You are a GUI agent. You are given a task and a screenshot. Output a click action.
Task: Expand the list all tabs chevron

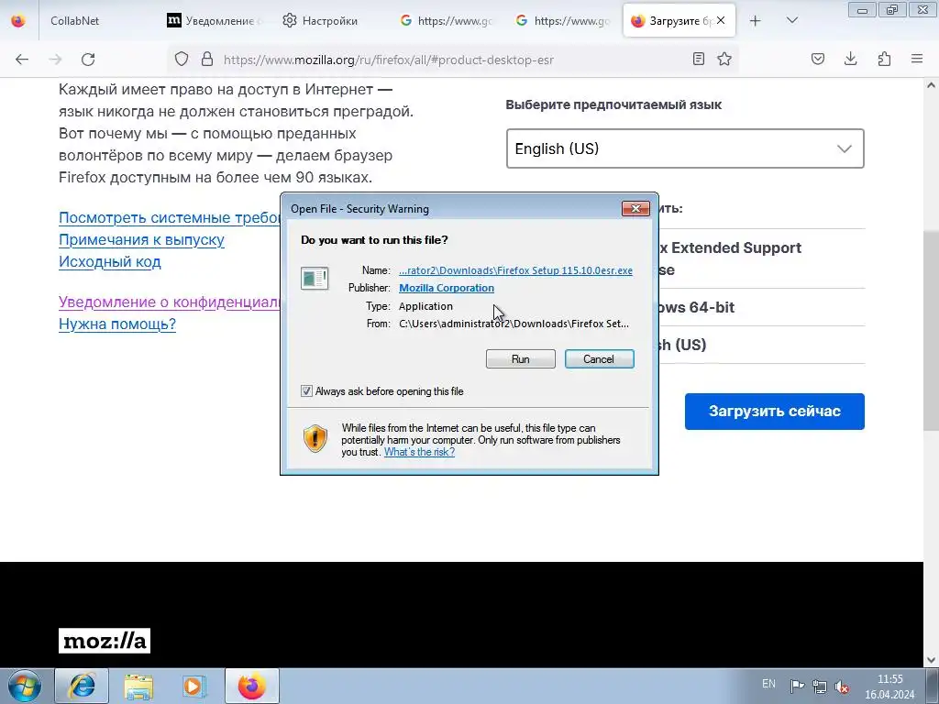[791, 21]
